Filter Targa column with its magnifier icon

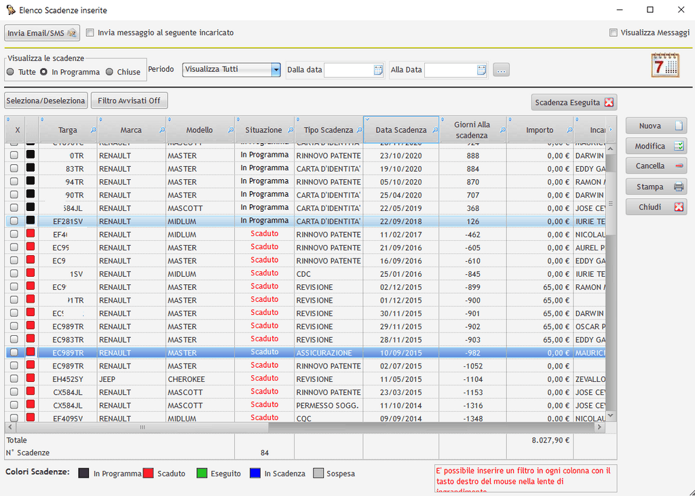click(93, 130)
